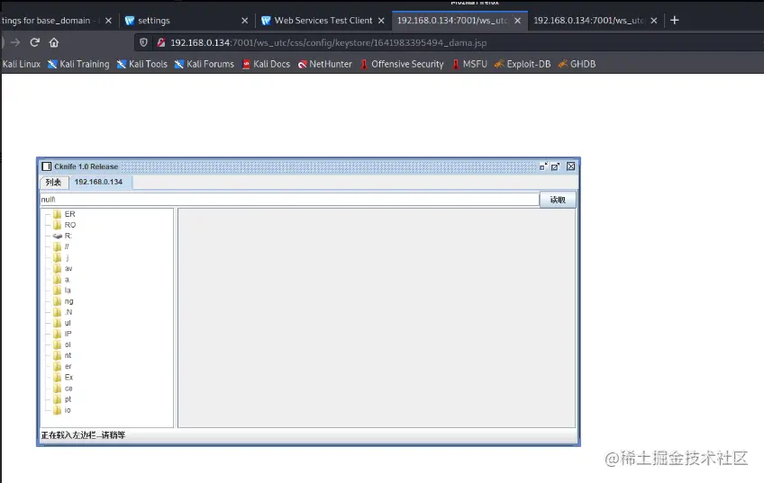Open the Kali Docs bookmark

[266, 64]
